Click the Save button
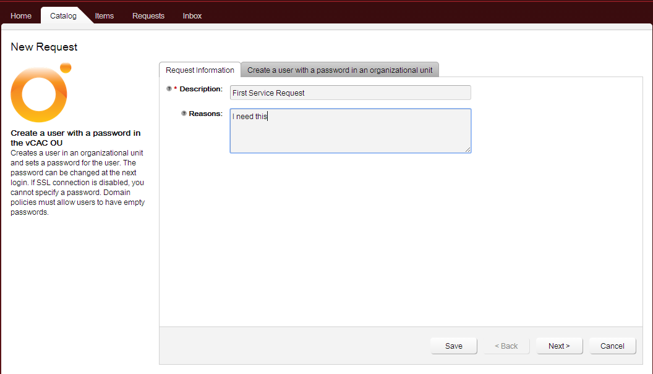The image size is (653, 374). point(454,346)
